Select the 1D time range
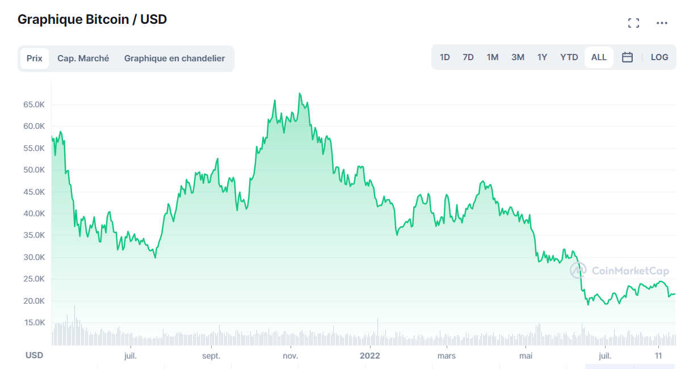 pos(444,57)
